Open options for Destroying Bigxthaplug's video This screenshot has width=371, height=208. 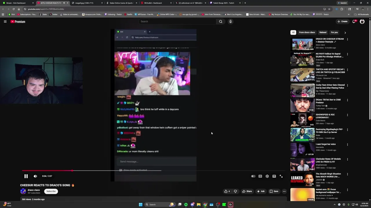(x=348, y=130)
